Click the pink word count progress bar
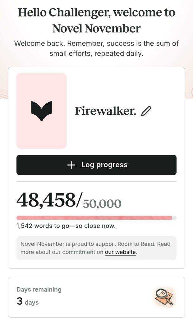 (x=93, y=218)
